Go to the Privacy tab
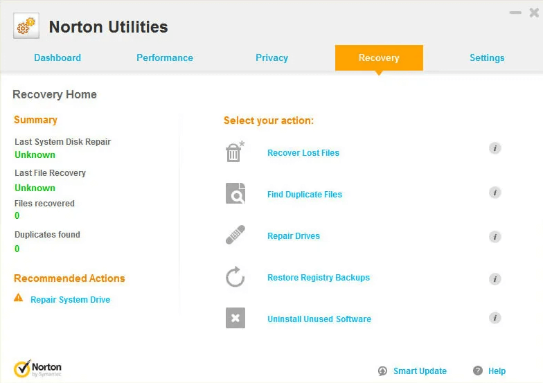The width and height of the screenshot is (543, 383). [x=271, y=58]
